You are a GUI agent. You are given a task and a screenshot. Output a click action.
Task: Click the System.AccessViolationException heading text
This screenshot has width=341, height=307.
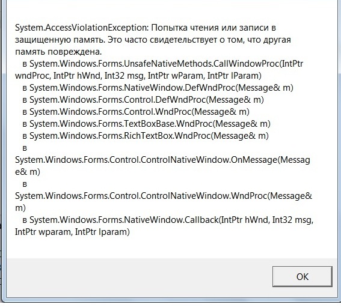[82, 28]
